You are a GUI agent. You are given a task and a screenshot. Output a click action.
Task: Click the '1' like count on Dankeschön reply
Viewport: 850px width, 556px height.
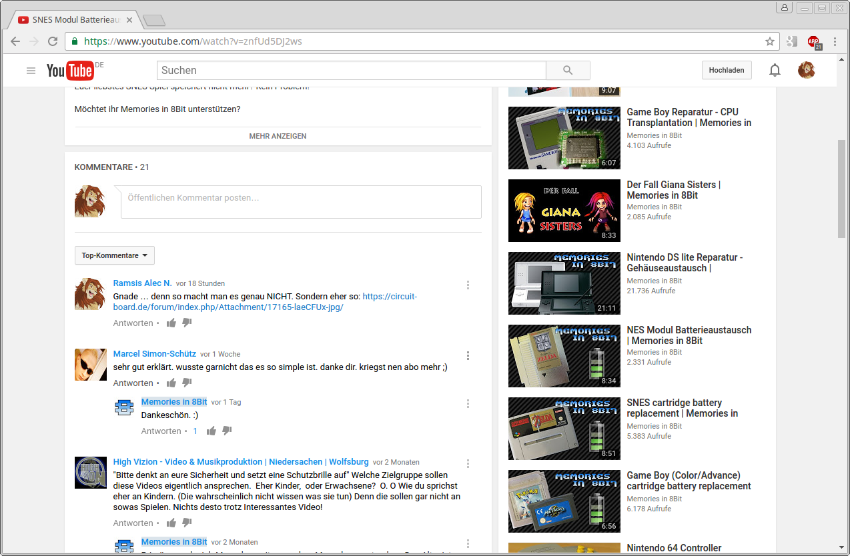pos(195,431)
